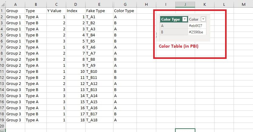Select column B header
This screenshot has height=132, width=253.
click(x=36, y=5)
